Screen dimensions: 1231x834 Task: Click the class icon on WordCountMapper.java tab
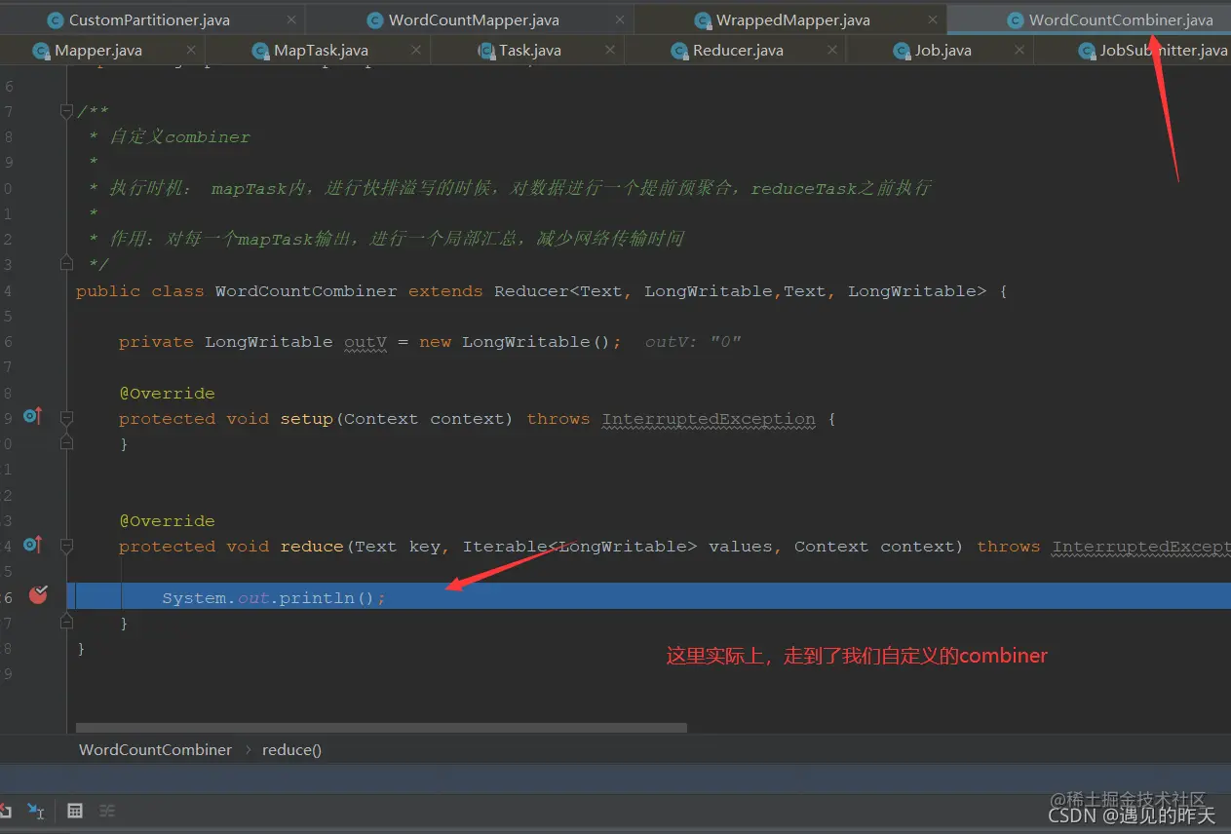[x=375, y=20]
